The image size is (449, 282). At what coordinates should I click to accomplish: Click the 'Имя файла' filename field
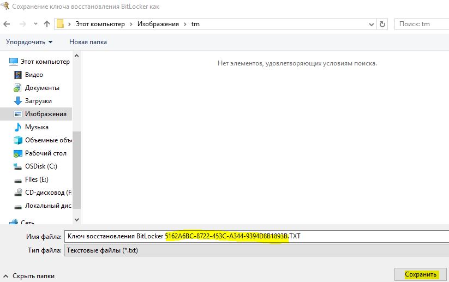[257, 237]
